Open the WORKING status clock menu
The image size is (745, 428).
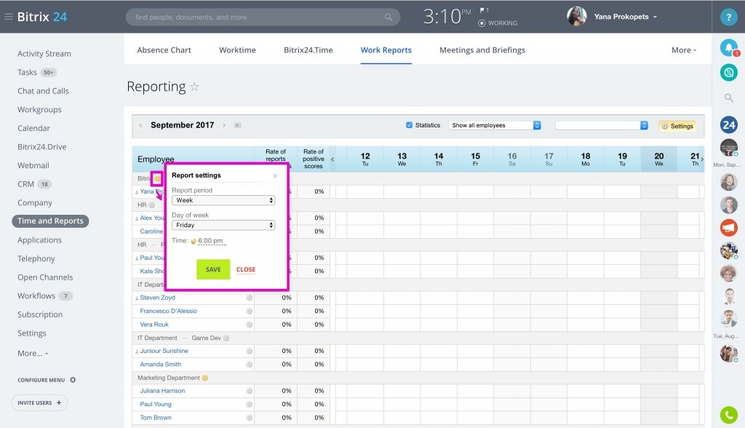click(x=498, y=23)
